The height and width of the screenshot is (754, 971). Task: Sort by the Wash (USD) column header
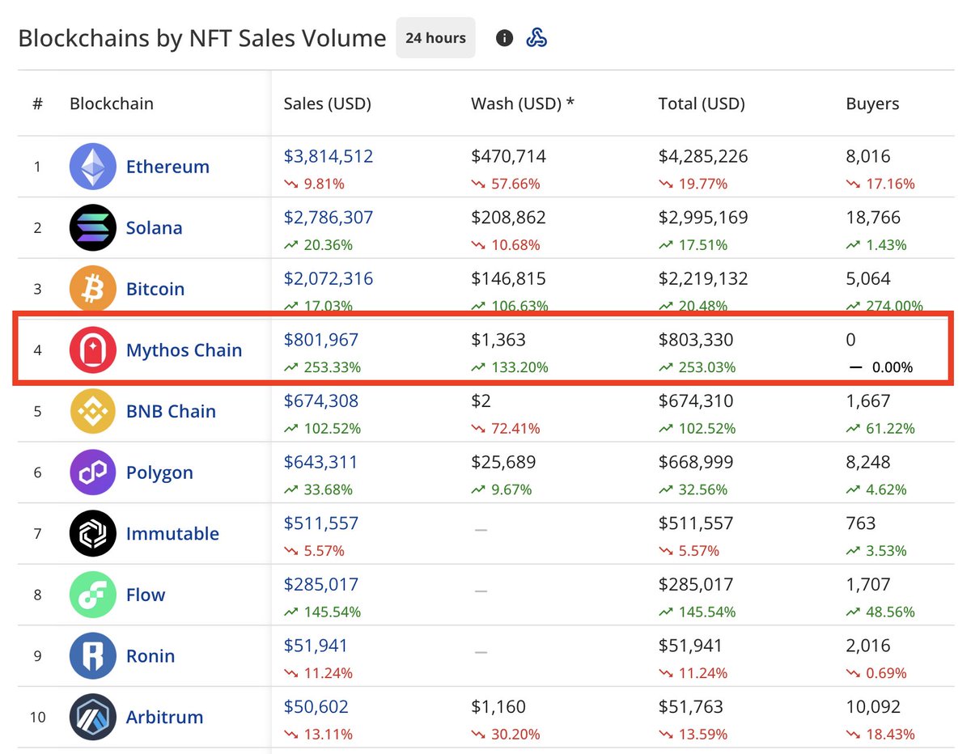523,104
